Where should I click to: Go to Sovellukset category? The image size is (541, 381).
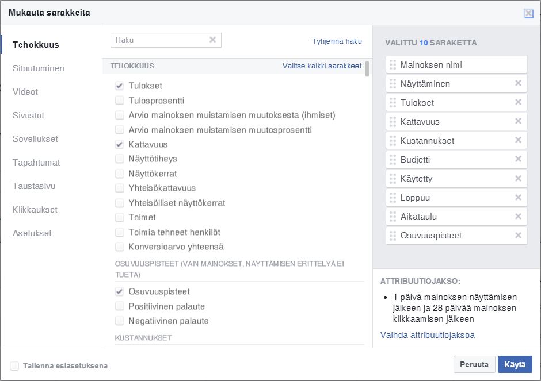35,139
